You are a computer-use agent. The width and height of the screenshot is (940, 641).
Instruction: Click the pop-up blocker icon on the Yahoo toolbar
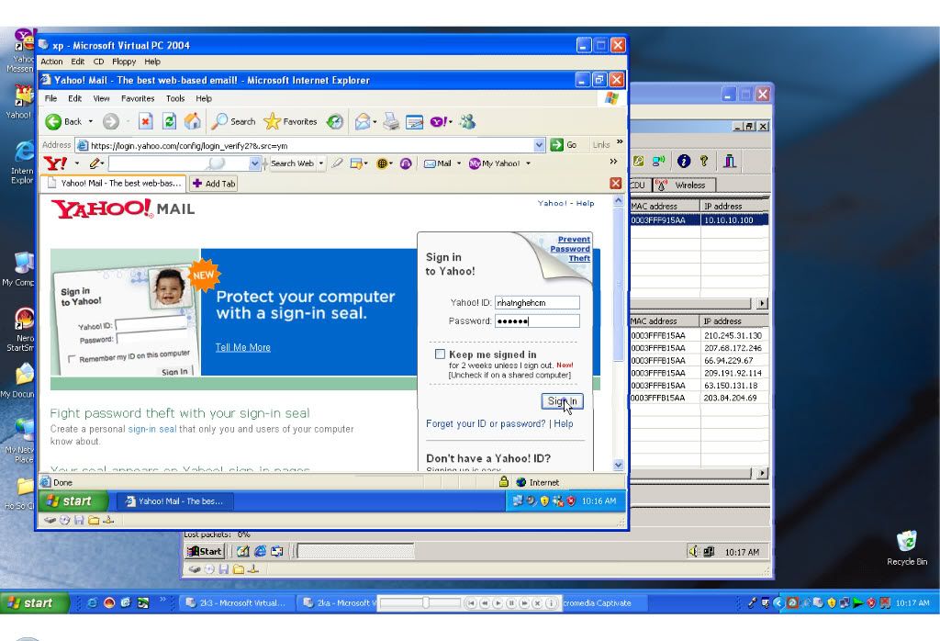(356, 163)
